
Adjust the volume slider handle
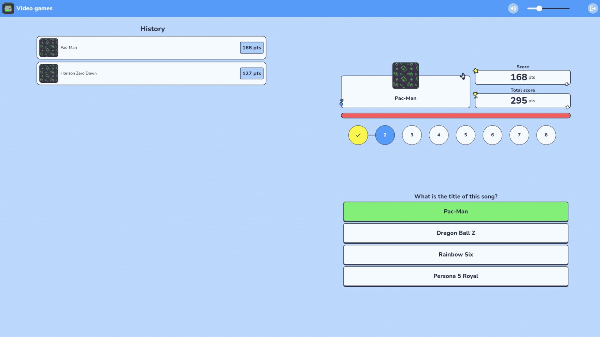pos(539,8)
